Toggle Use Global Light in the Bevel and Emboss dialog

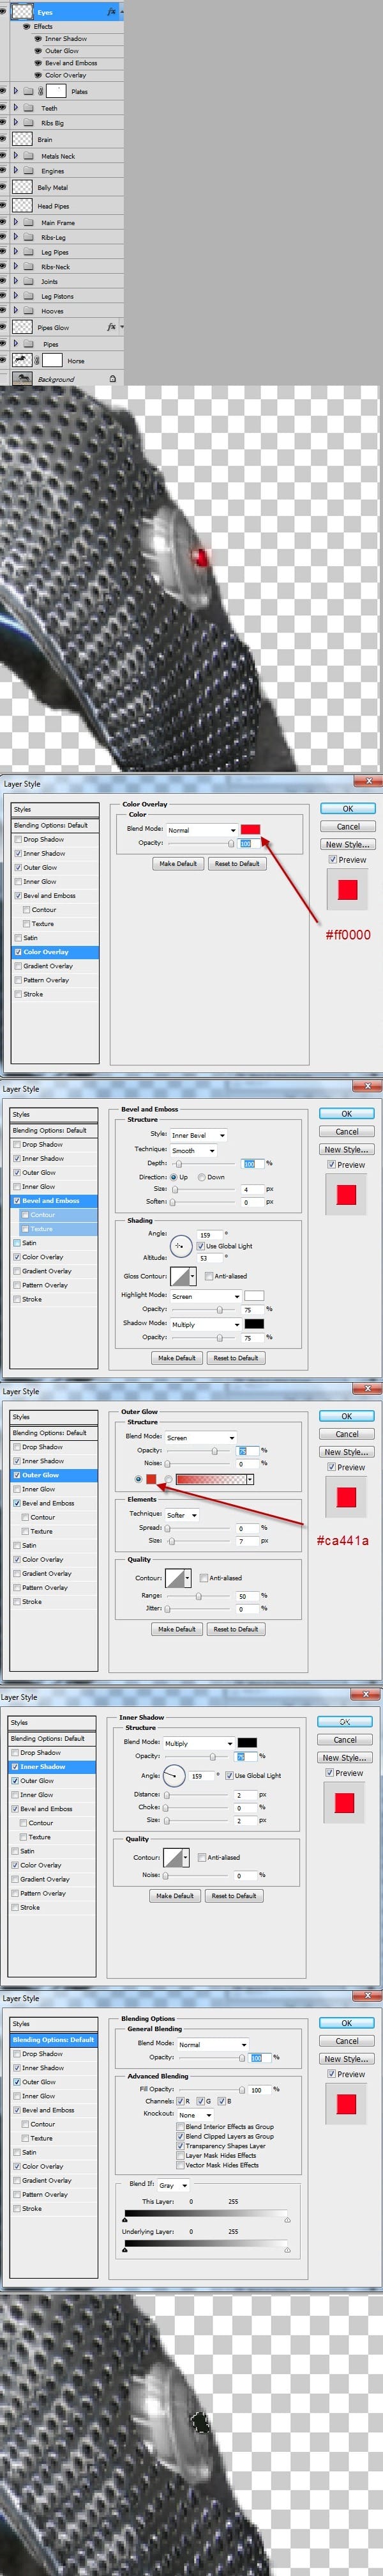pyautogui.click(x=200, y=1246)
